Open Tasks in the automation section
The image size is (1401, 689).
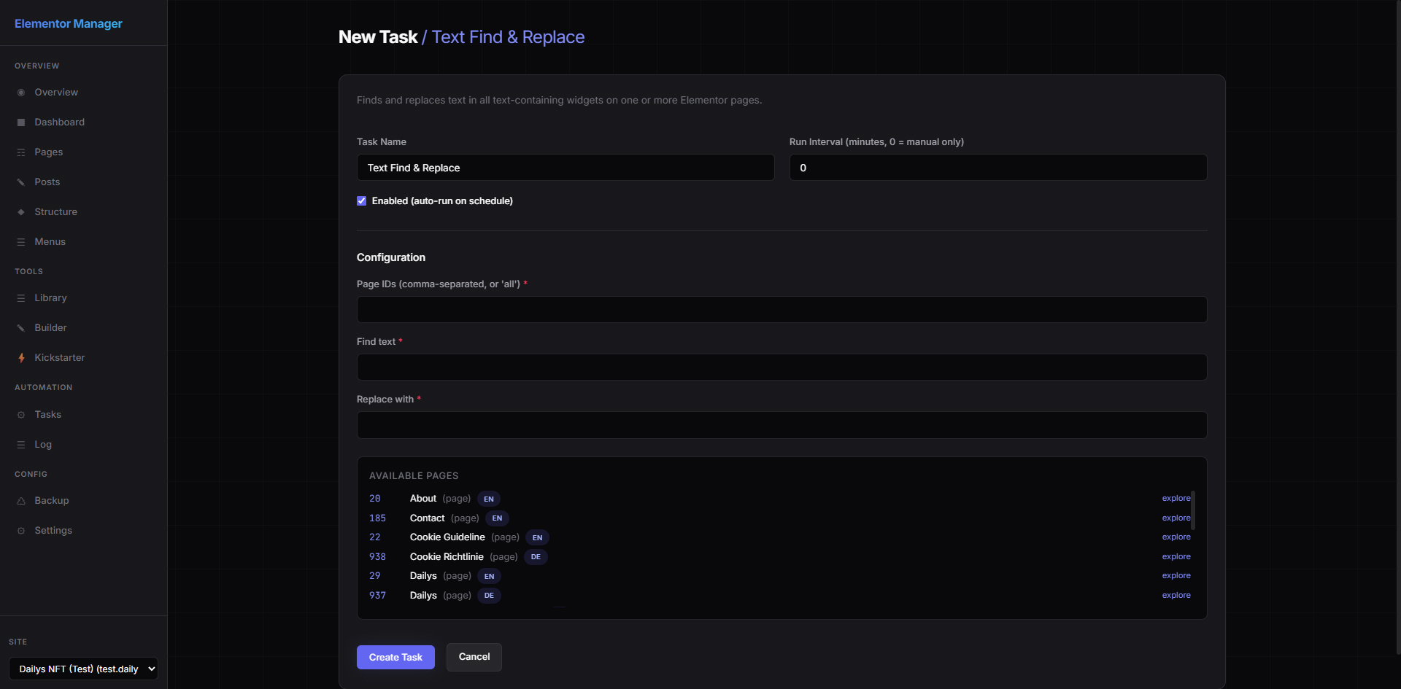tap(48, 415)
